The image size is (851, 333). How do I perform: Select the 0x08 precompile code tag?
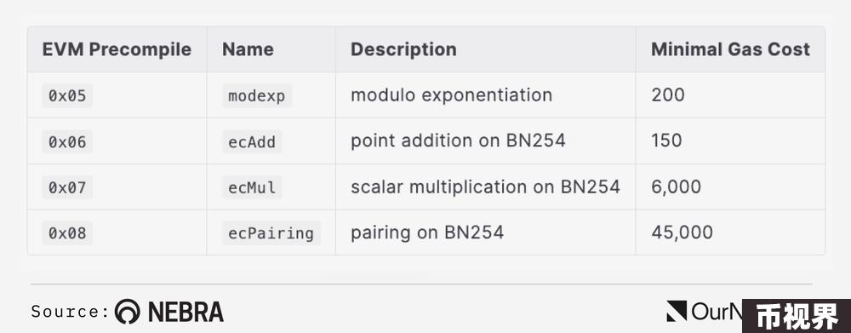tap(67, 233)
